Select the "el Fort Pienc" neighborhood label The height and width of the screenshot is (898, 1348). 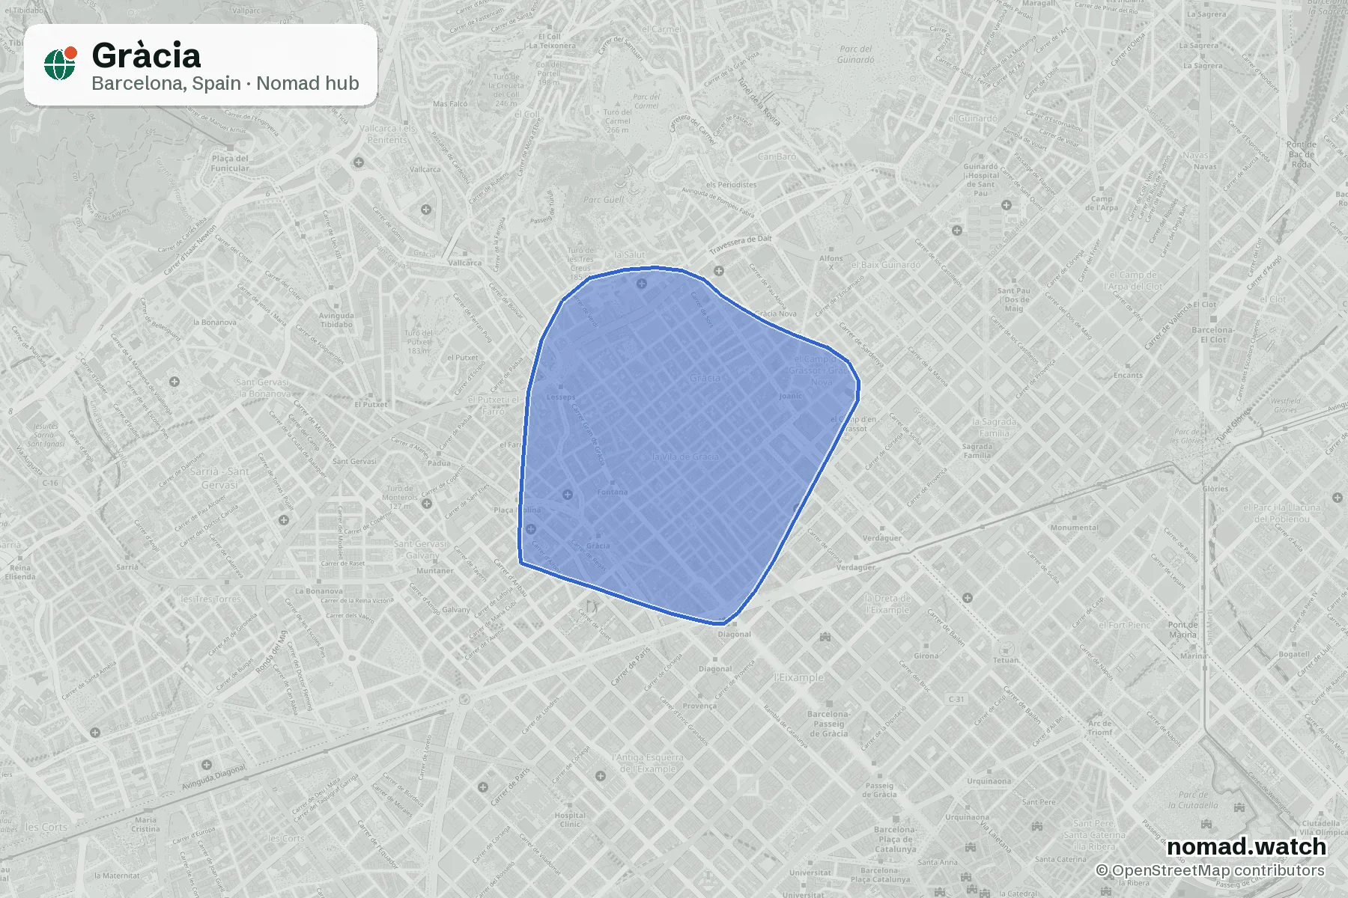pyautogui.click(x=1124, y=625)
